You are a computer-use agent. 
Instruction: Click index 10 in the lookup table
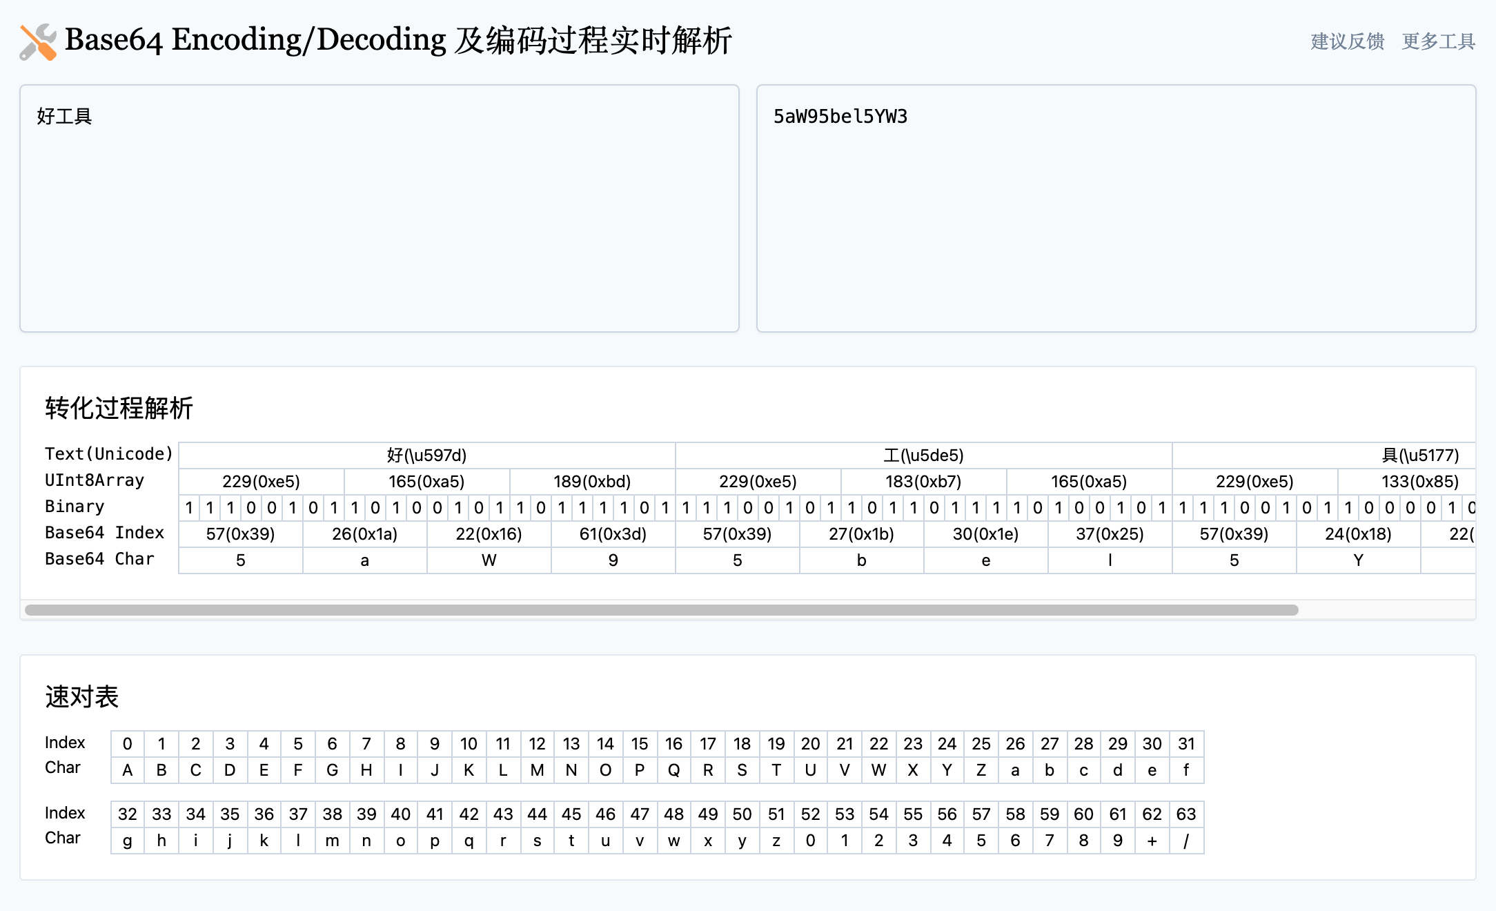469,744
